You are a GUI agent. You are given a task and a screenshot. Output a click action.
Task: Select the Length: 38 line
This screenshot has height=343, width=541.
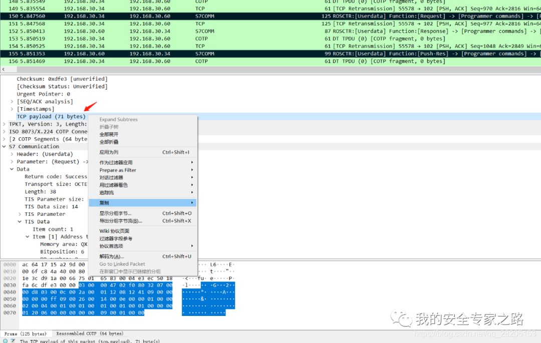coord(41,192)
